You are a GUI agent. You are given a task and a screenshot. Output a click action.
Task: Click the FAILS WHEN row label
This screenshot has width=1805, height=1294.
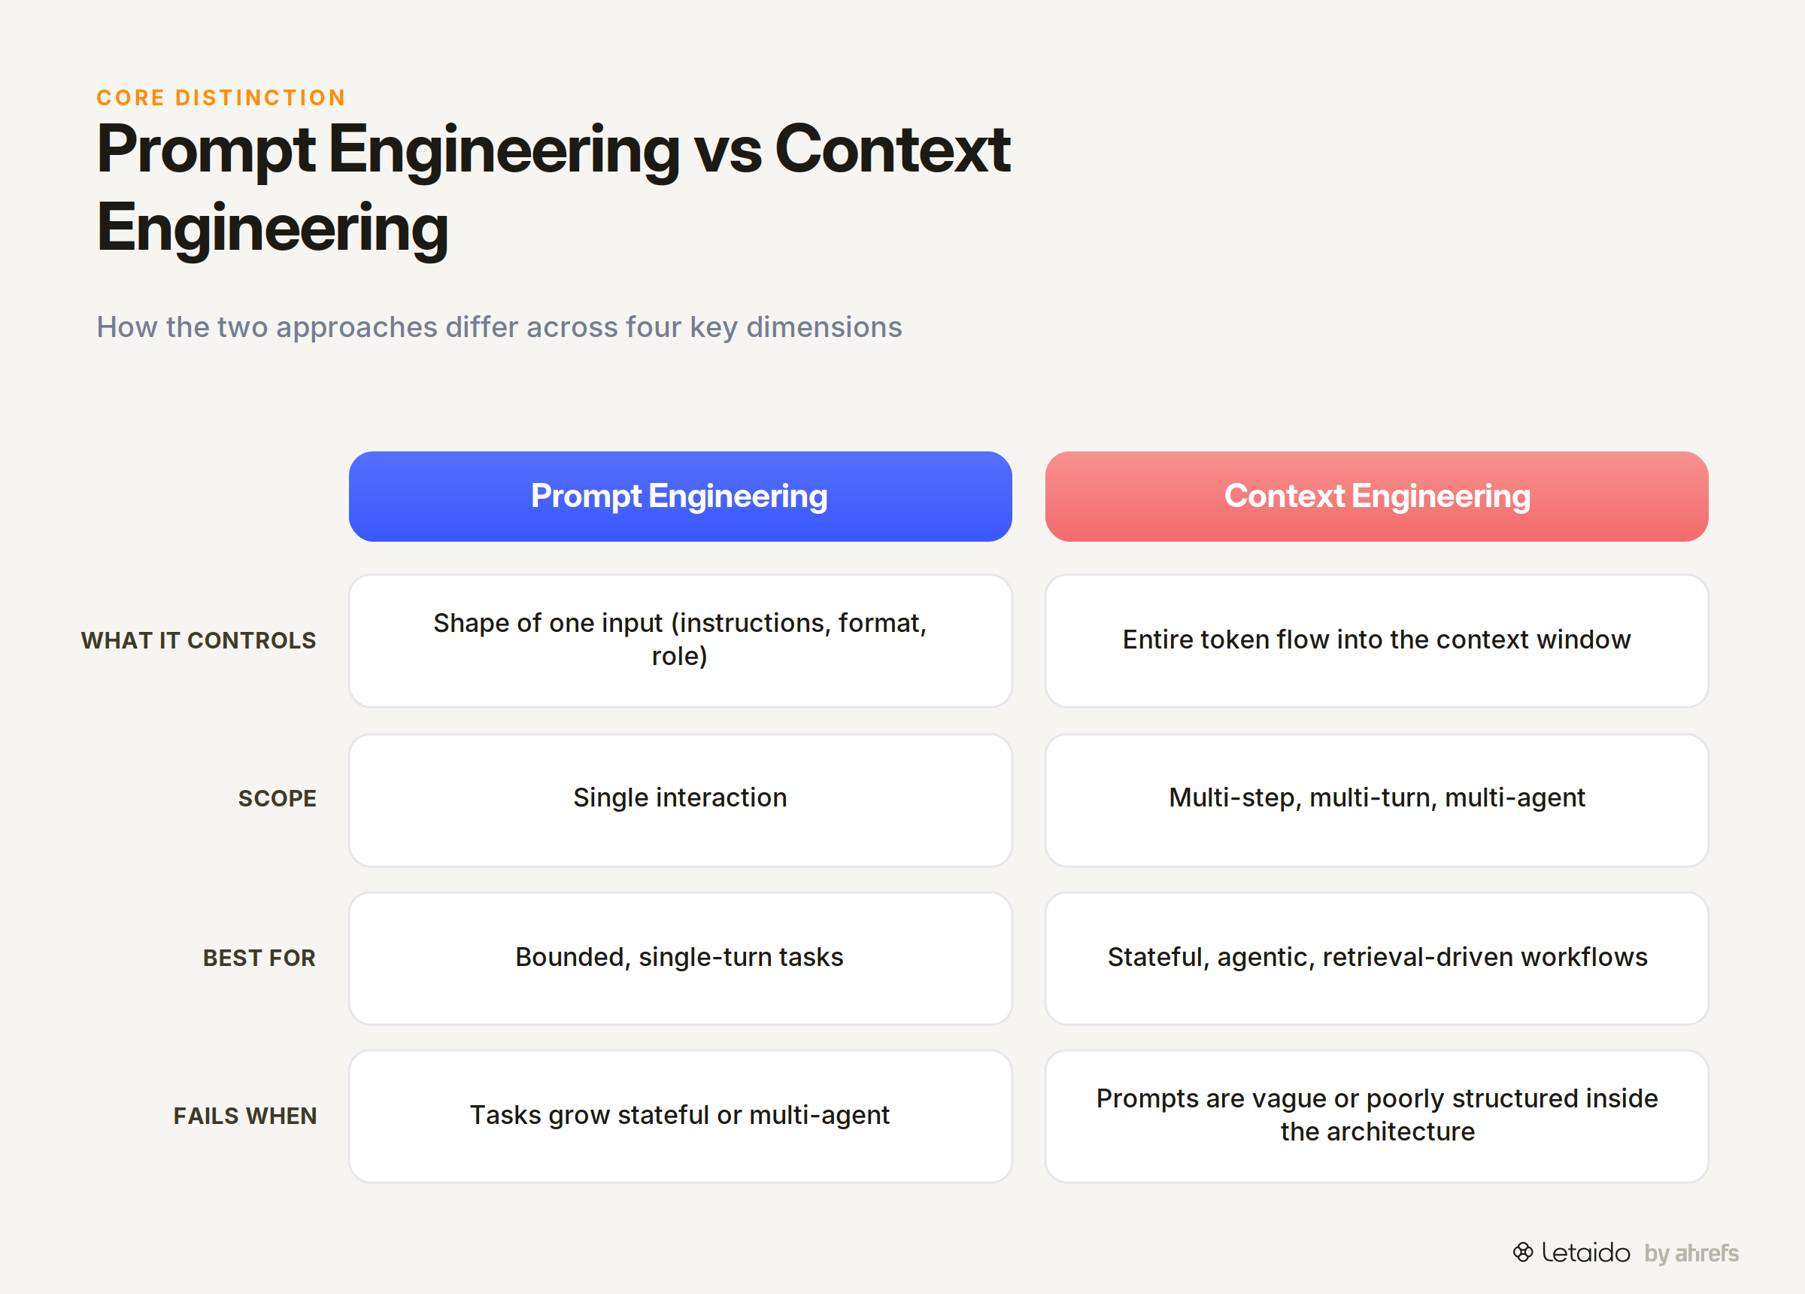[244, 1116]
